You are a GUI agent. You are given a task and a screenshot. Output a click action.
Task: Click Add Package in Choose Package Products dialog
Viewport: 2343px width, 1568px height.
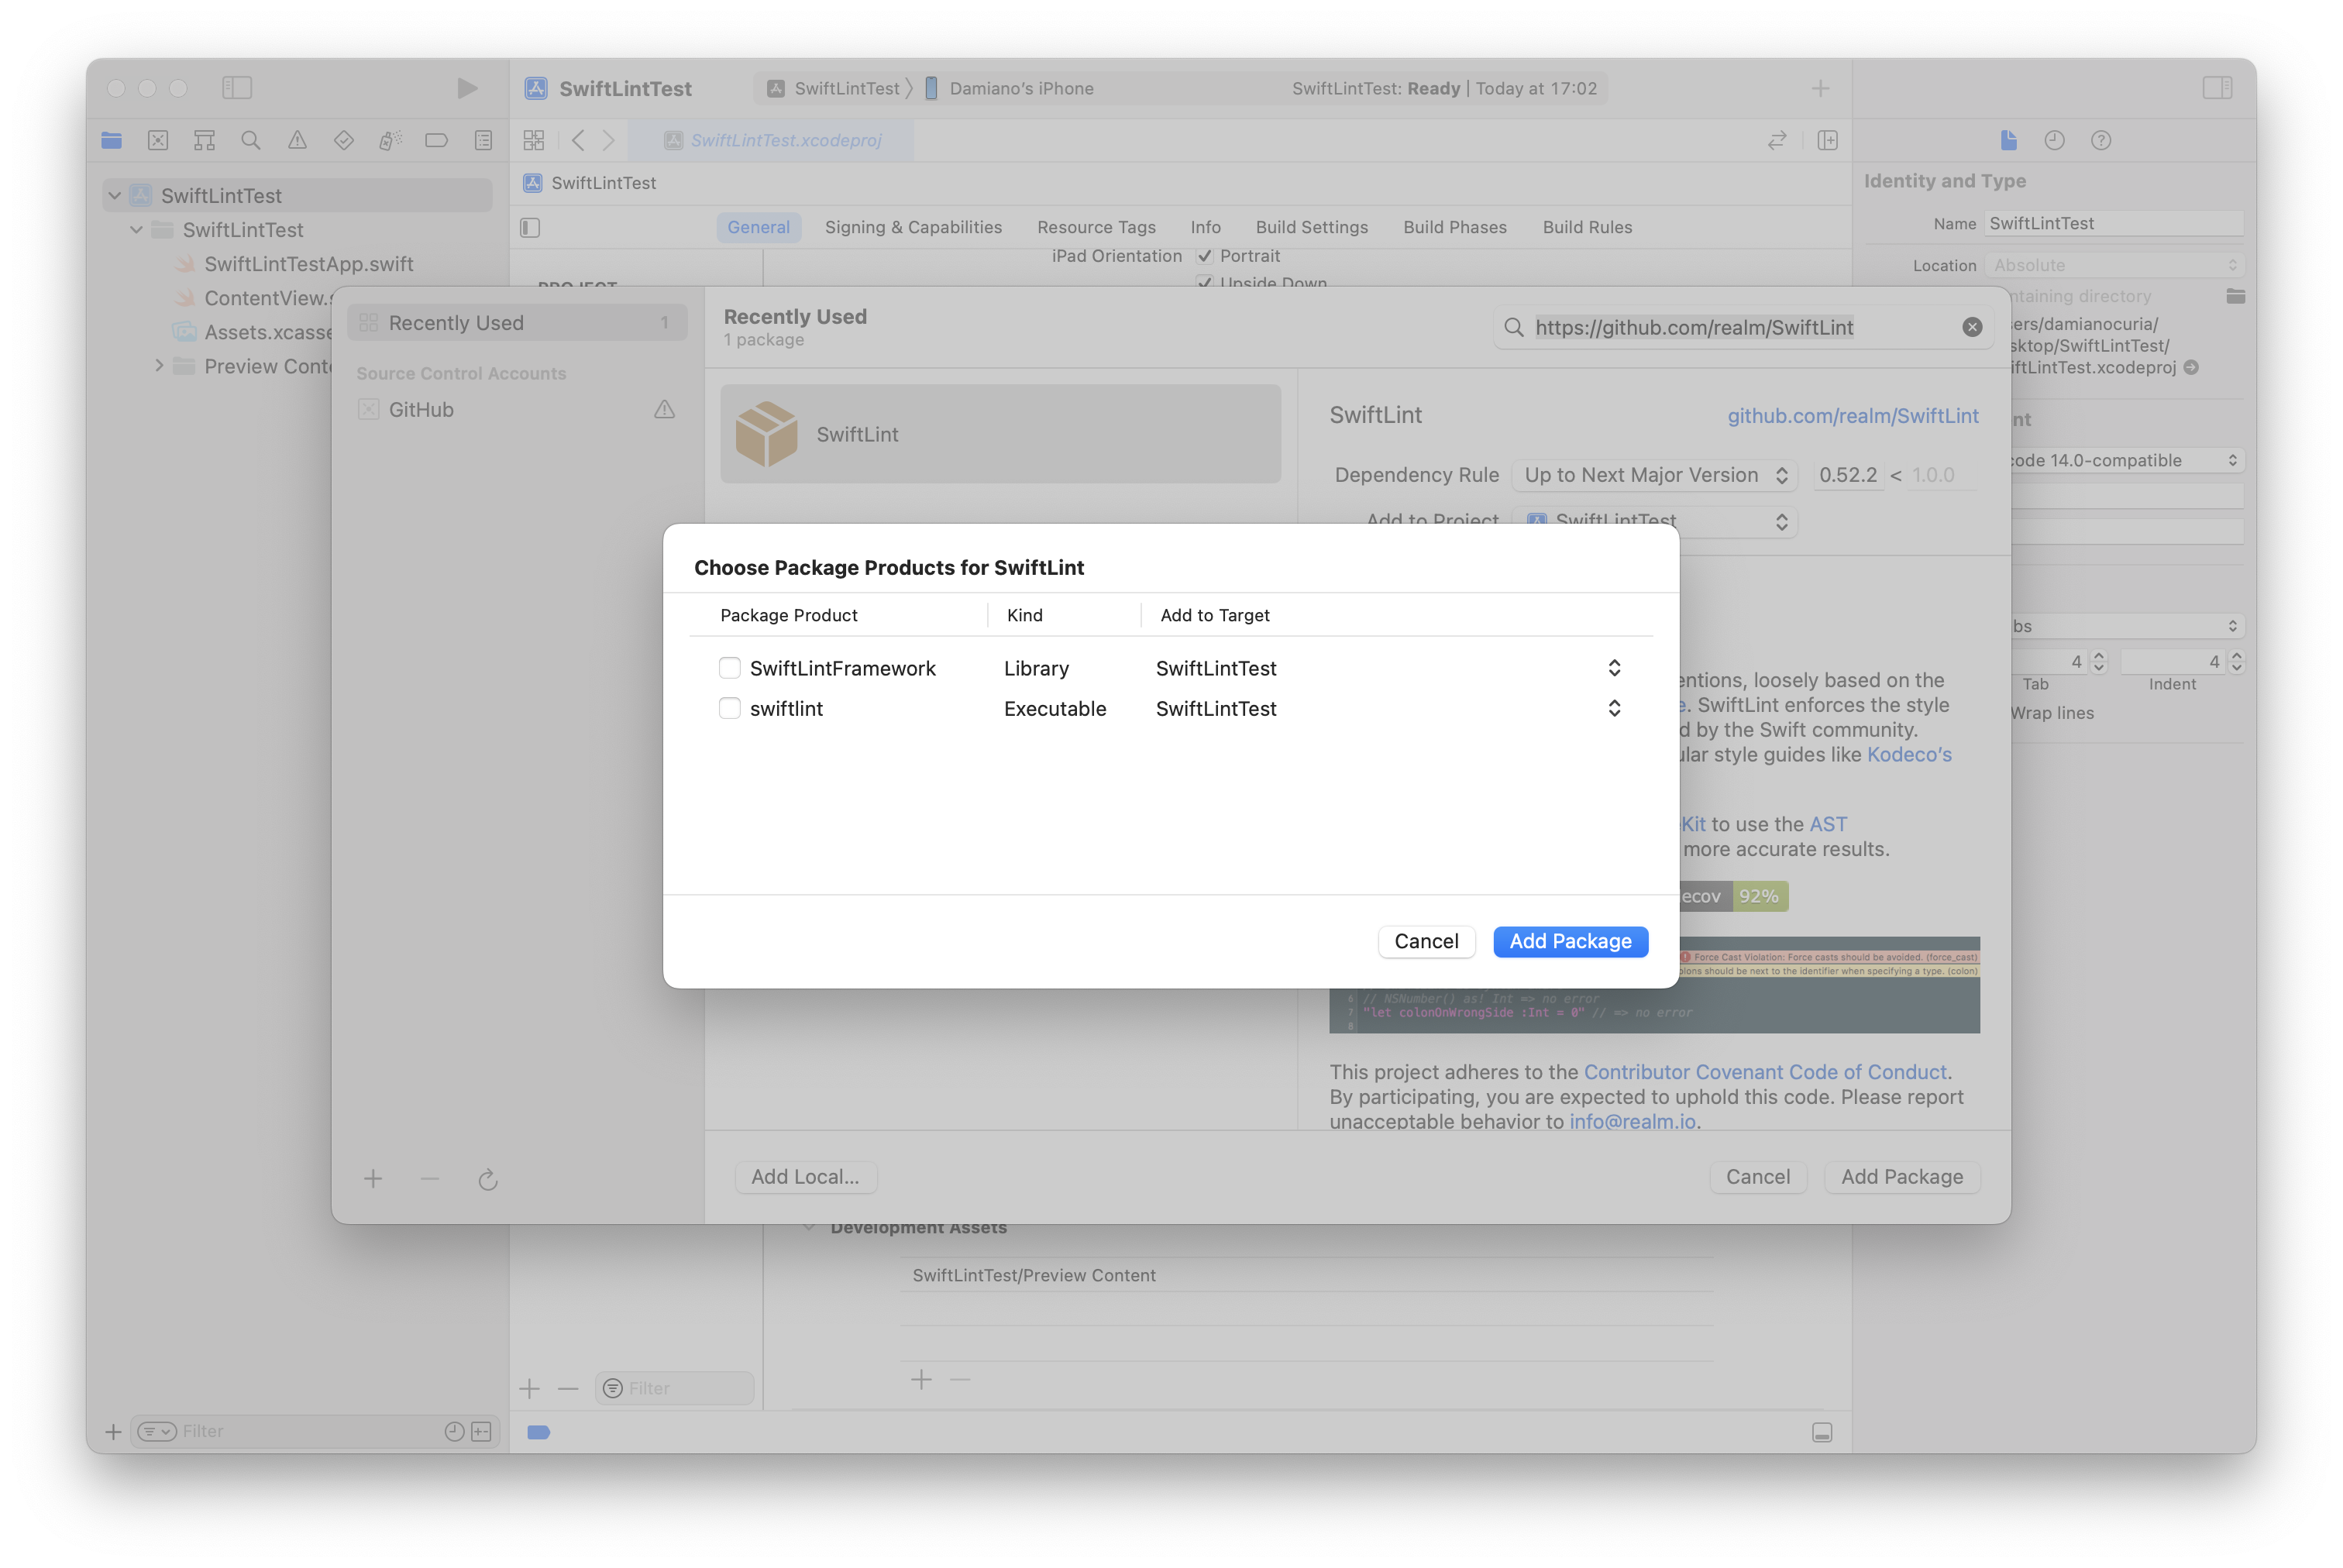1570,941
